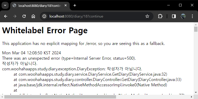Screen dimensions: 198x99
Task: Select the localhost:8080/diary/18 tab
Action: click(x=40, y=6)
